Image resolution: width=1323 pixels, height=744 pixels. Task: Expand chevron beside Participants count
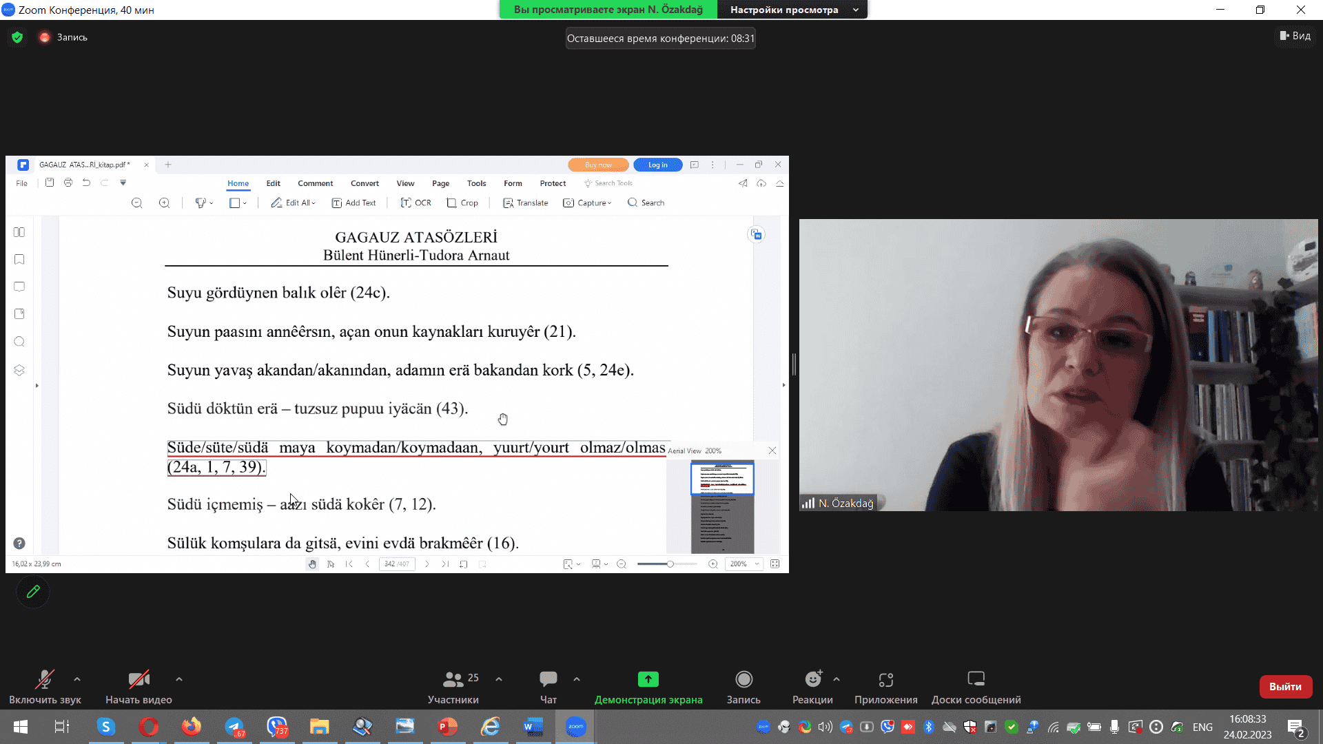499,679
